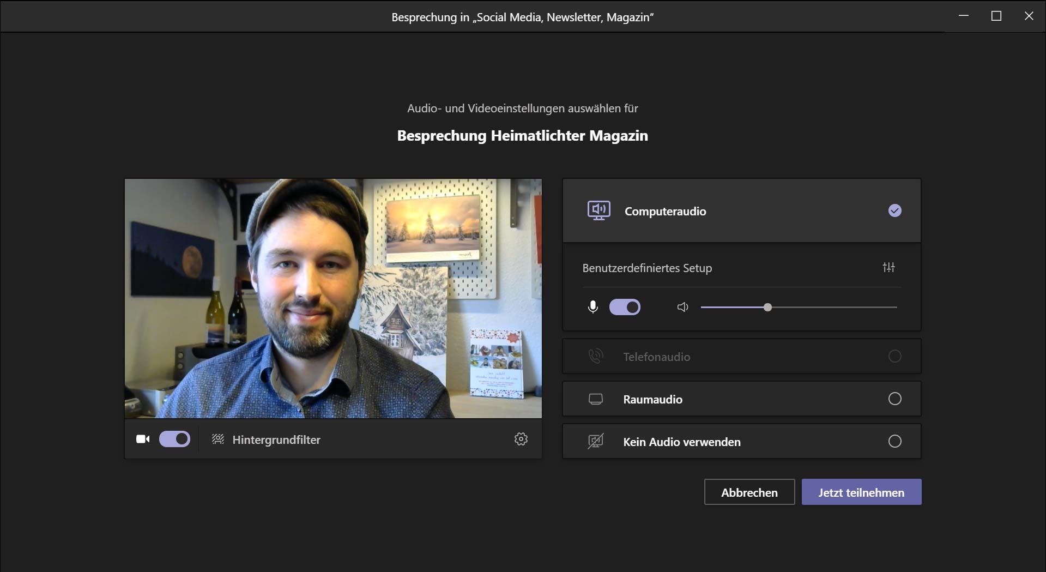Screen dimensions: 1046x572
Task: Open custom setup mixer sliders icon
Action: tap(888, 268)
